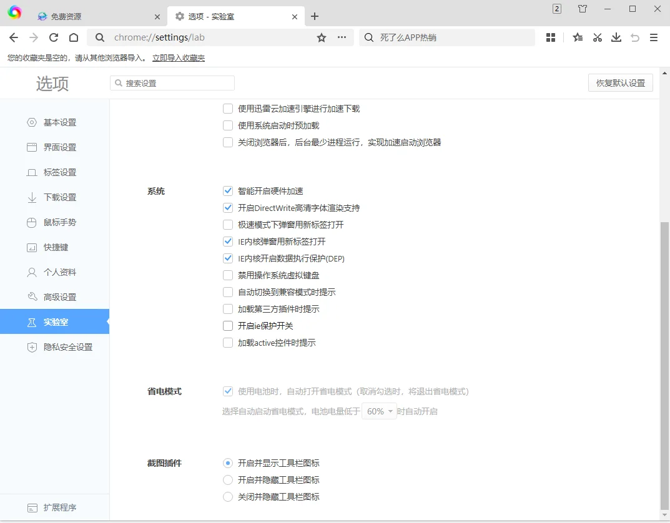Disable 智能开启硬件加速 checkbox

coord(228,191)
